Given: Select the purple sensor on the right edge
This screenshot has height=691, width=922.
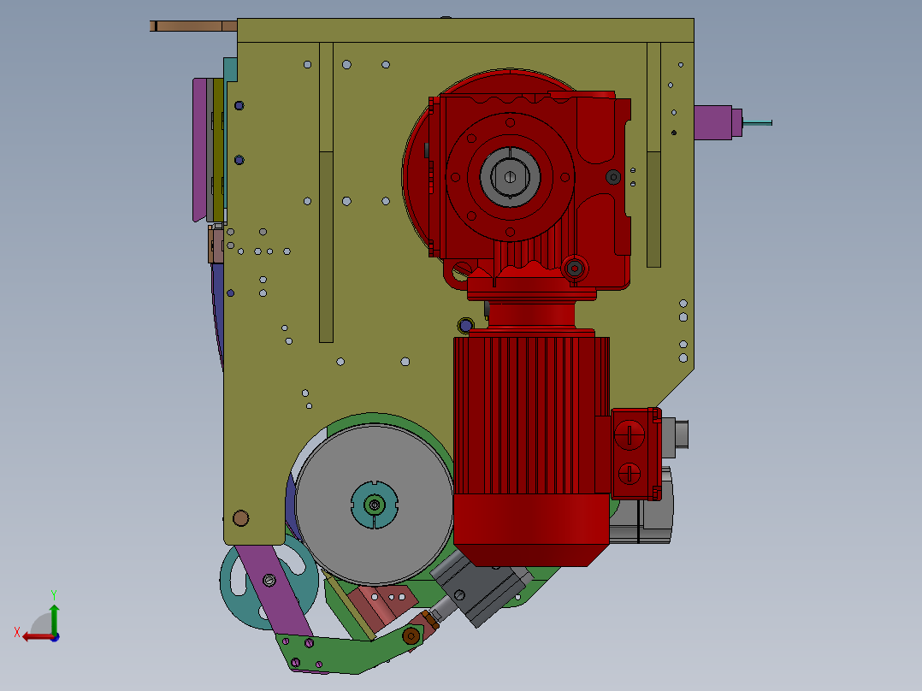Looking at the screenshot, I should [x=717, y=123].
